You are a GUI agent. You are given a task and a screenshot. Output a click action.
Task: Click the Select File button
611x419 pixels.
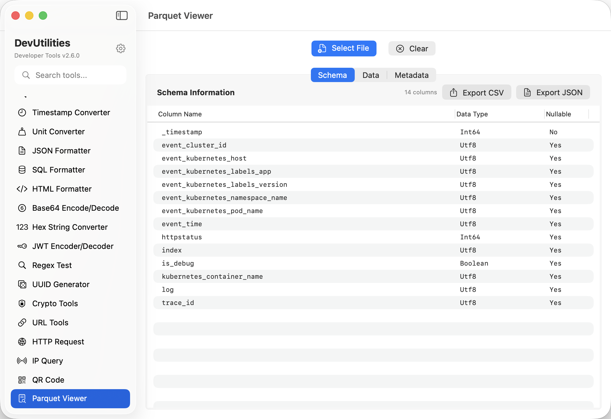click(x=344, y=48)
